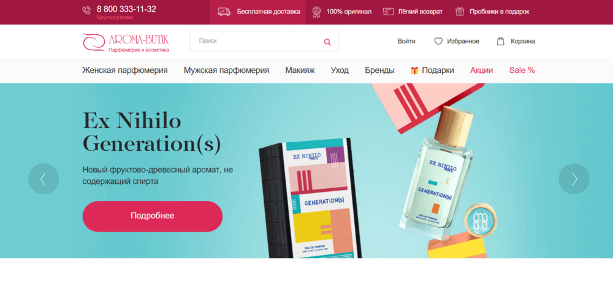Go to previous banner slide arrow
Viewport: 613px width, 293px height.
tap(44, 179)
